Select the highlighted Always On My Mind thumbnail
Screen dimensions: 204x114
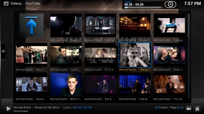tap(135, 55)
